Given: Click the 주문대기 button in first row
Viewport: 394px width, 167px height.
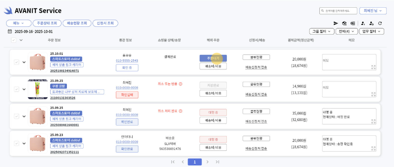Looking at the screenshot, I should (x=213, y=58).
